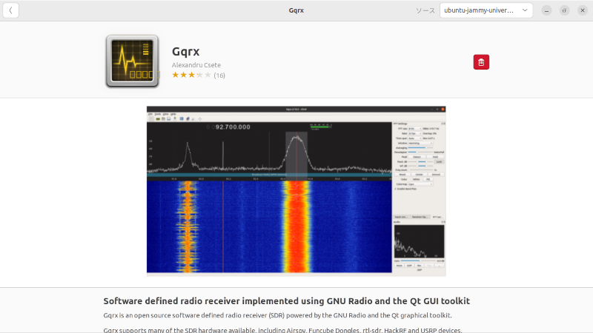Click the ソース label in header
The height and width of the screenshot is (333, 593).
425,10
